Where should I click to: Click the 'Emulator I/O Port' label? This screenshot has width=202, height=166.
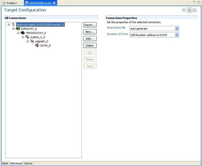click(118, 34)
